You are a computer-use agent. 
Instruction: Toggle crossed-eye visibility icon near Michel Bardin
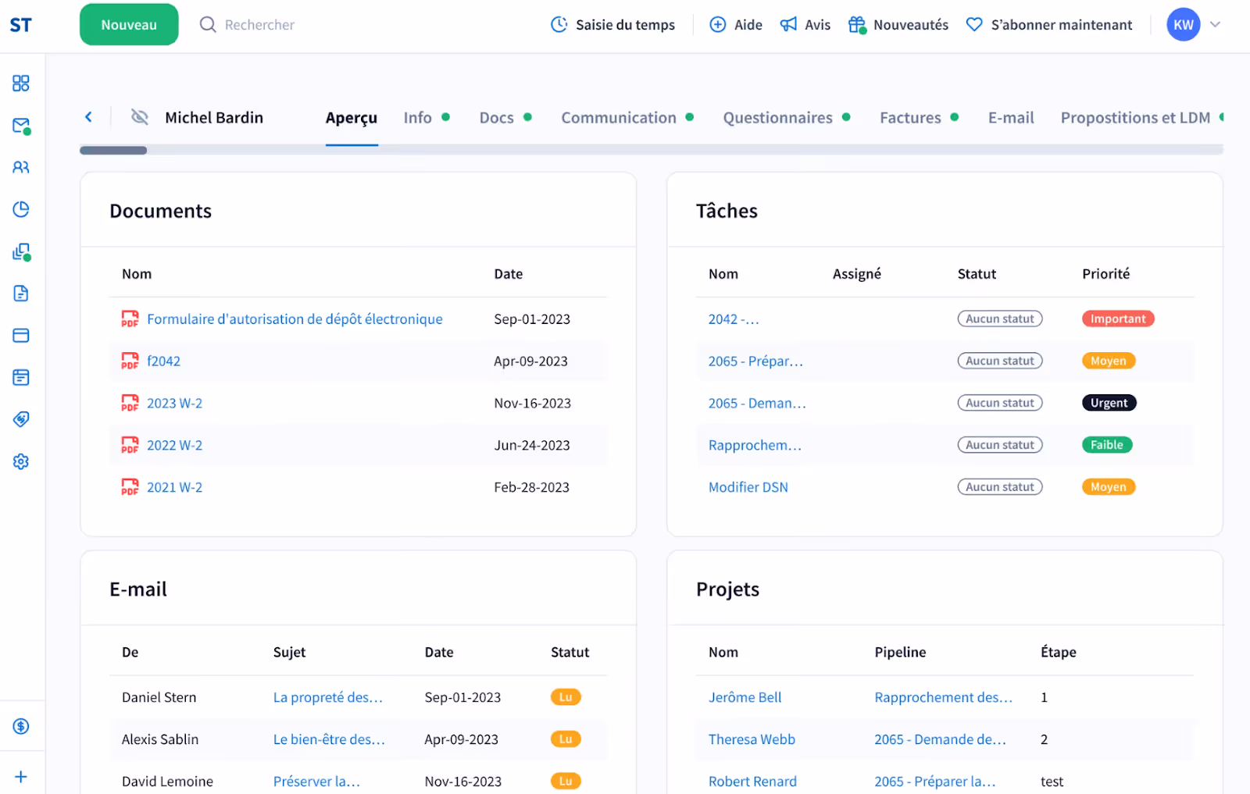click(140, 117)
